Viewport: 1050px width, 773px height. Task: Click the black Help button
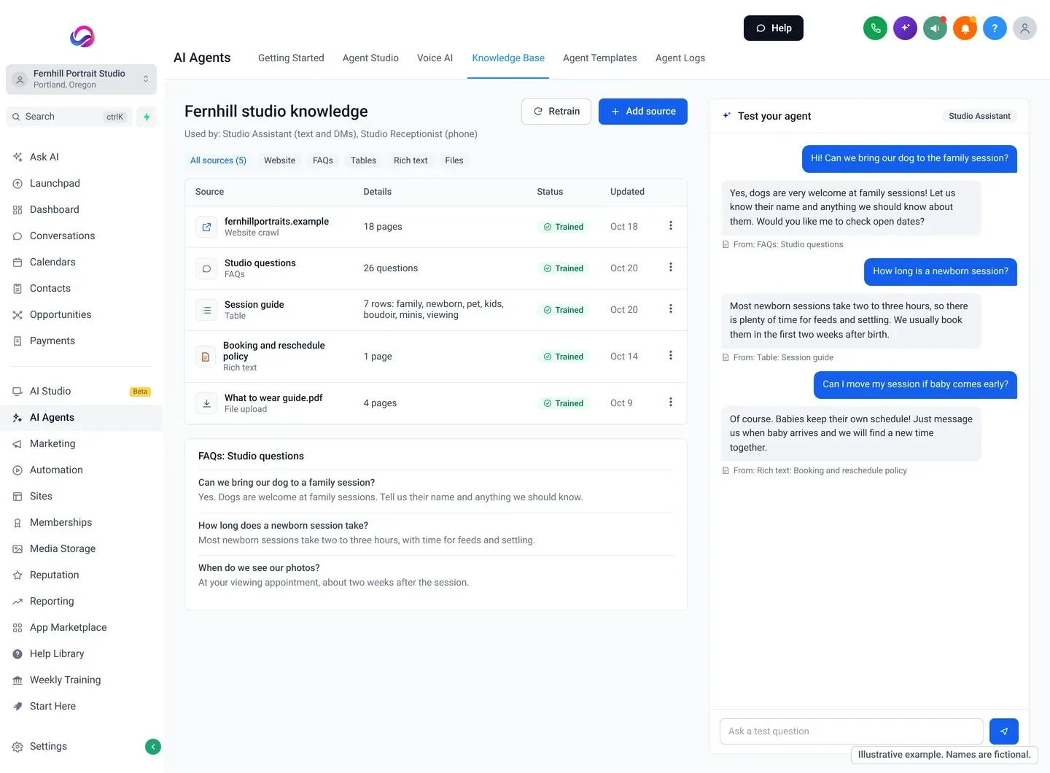(774, 28)
